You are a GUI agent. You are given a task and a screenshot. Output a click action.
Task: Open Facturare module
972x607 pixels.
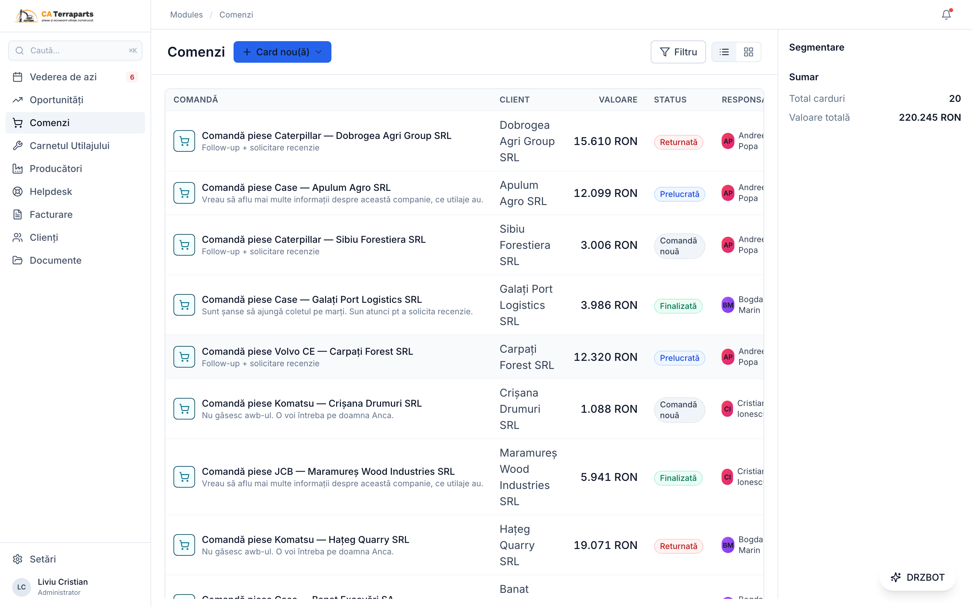[x=75, y=214]
